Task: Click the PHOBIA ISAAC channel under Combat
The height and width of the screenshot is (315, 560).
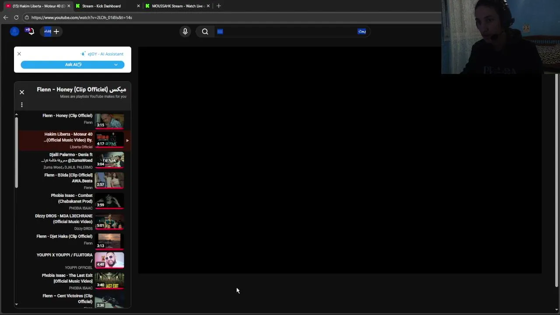Action: [80, 208]
